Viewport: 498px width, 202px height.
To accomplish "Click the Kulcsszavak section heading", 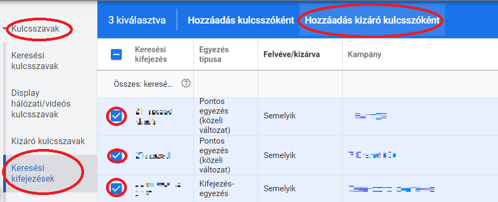I will [35, 28].
